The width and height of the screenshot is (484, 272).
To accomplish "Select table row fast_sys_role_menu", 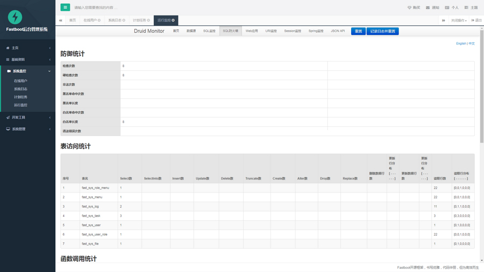I will (267, 188).
